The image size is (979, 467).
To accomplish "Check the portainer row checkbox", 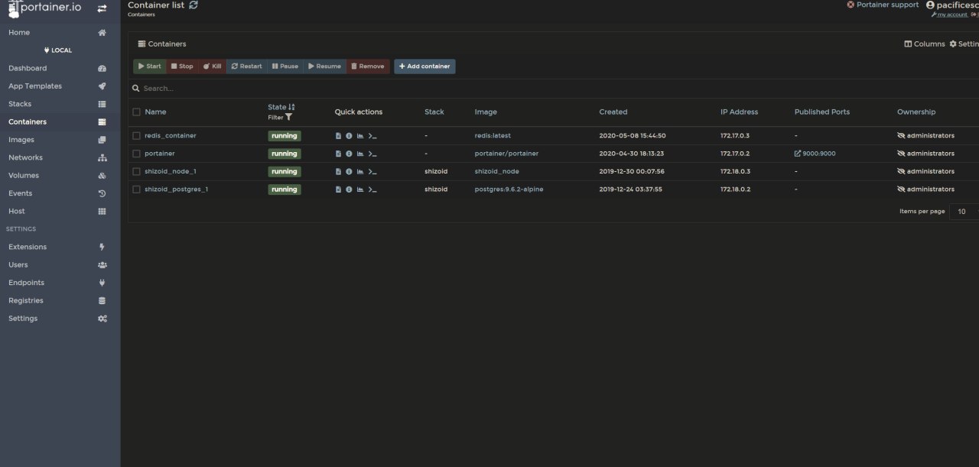I will [x=137, y=154].
